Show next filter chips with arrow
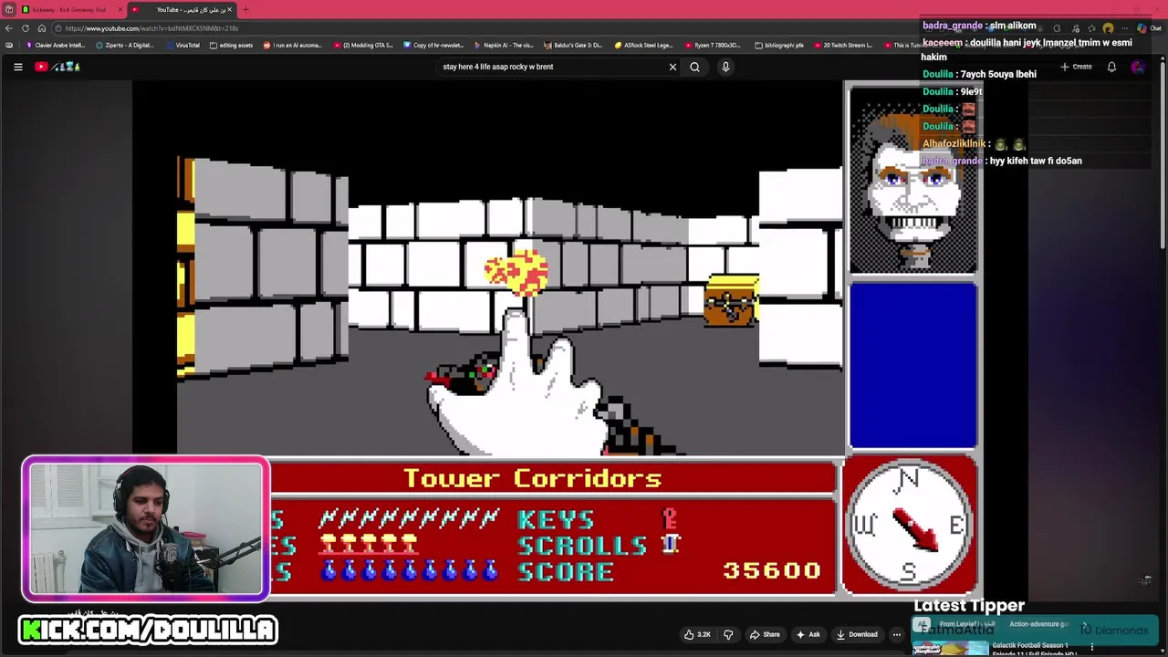1168x657 pixels. (x=1084, y=626)
